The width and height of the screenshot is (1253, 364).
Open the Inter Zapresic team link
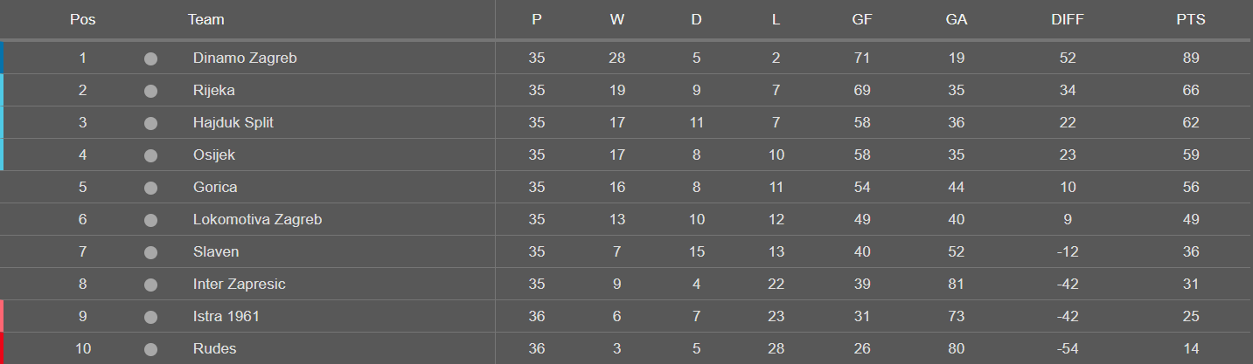tap(239, 285)
